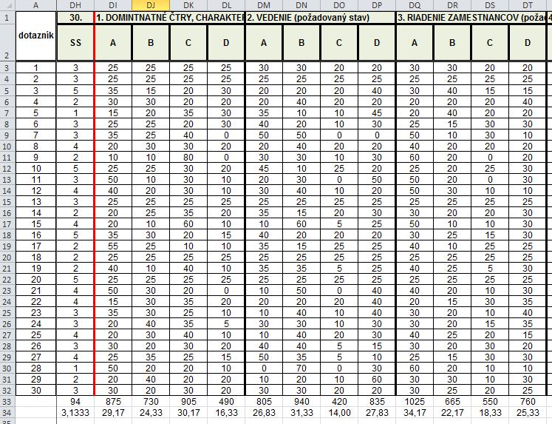Viewport: 552px width, 424px height.
Task: Click header 'C' in column DS
Action: 490,43
